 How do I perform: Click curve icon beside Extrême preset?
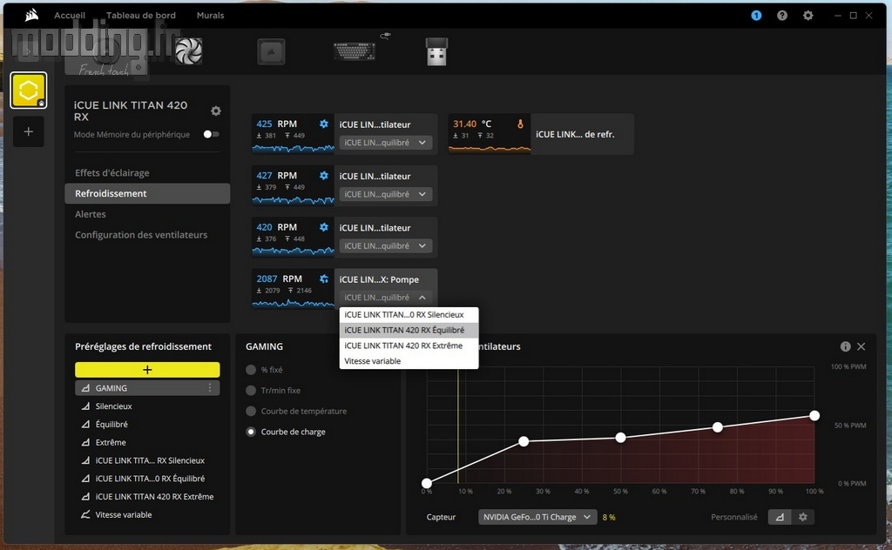pyautogui.click(x=85, y=442)
